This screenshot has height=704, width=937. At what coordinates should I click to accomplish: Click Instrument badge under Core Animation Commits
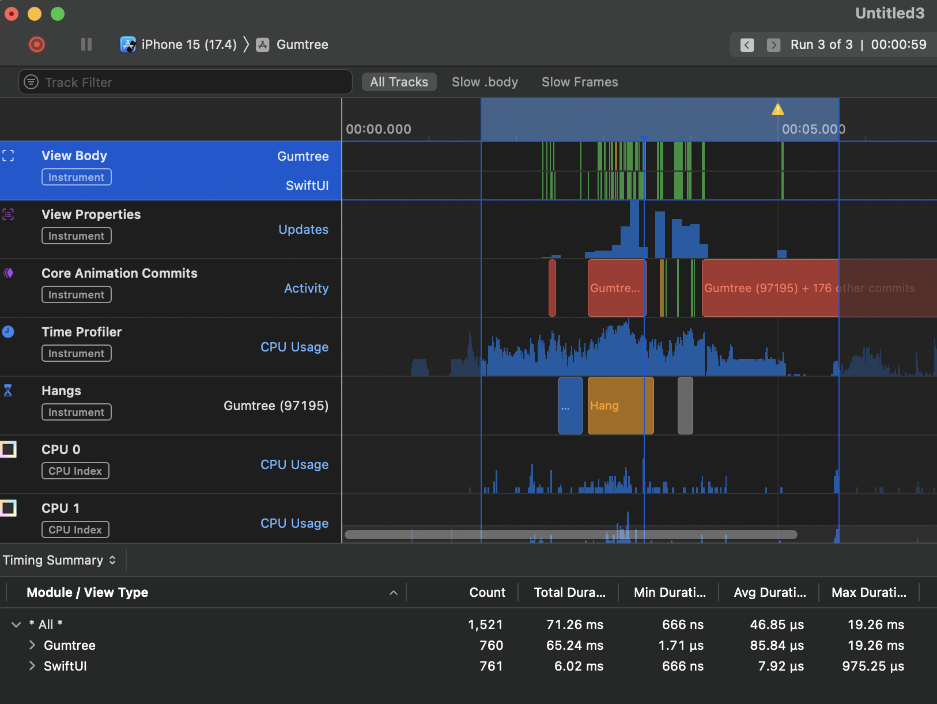coord(77,294)
